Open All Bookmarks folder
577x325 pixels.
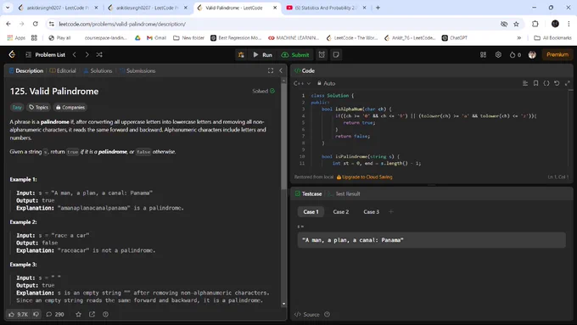coord(552,37)
